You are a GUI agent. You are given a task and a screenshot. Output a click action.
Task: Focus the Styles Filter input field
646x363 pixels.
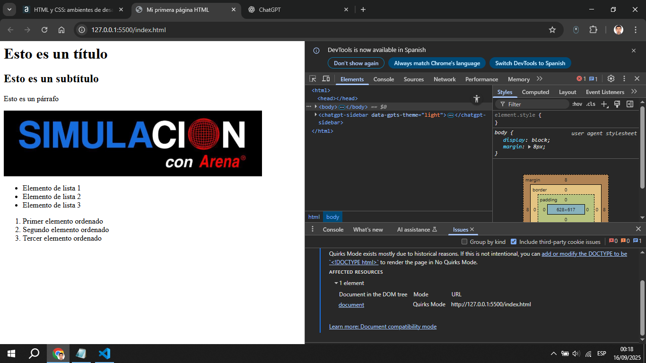[532, 104]
